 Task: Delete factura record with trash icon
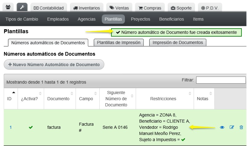pos(241,127)
